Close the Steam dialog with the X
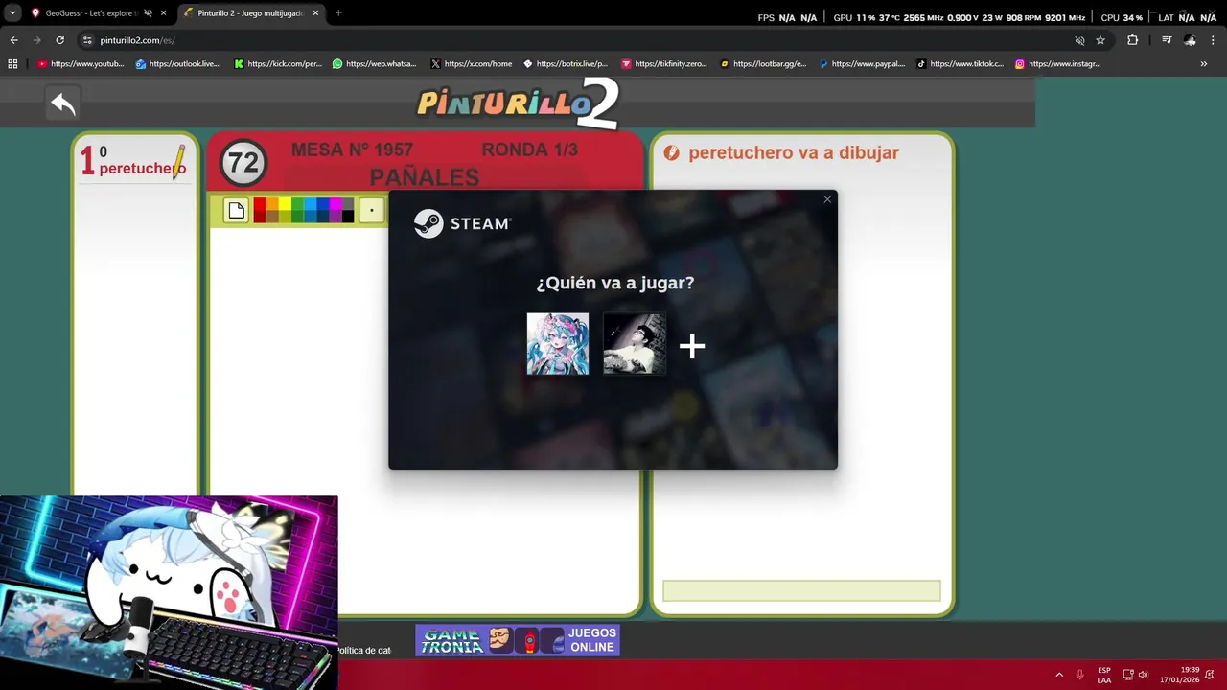 coord(827,199)
